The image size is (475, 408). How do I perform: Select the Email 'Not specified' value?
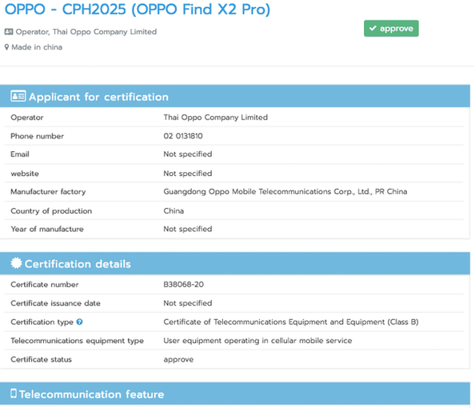[188, 154]
